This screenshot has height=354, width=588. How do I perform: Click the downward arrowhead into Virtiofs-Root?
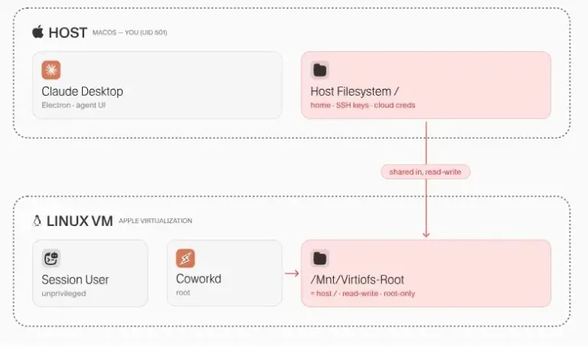pos(426,234)
